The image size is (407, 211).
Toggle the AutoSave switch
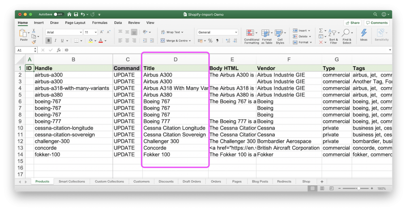point(58,14)
